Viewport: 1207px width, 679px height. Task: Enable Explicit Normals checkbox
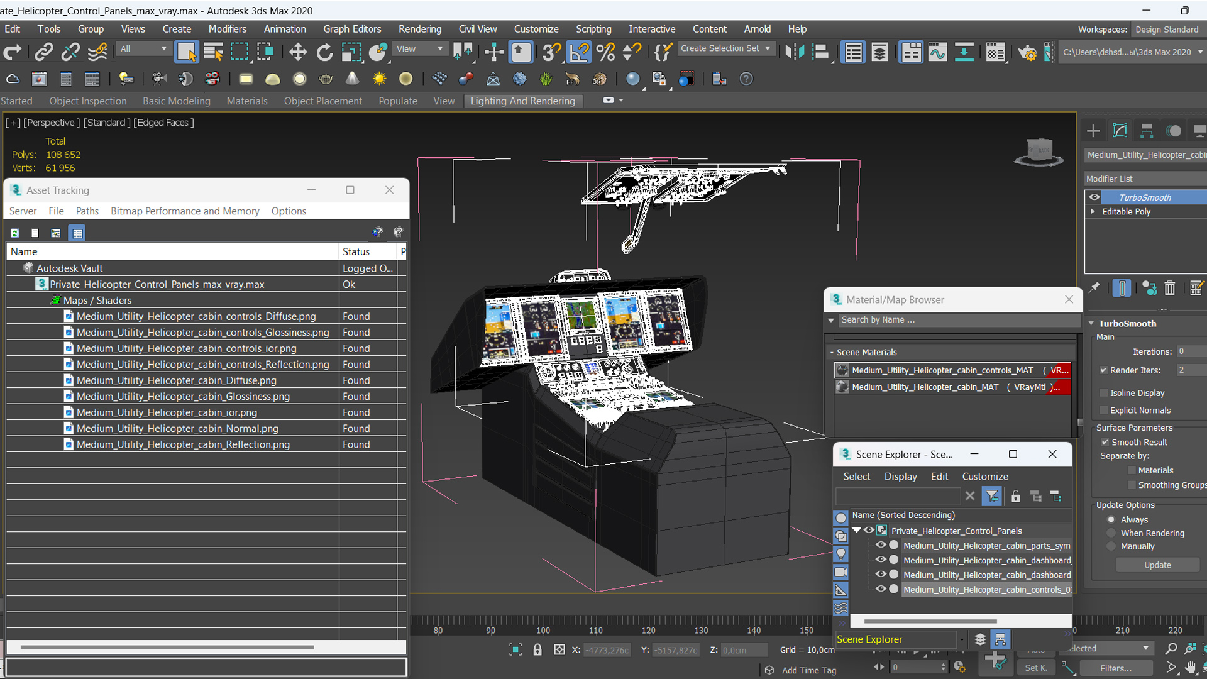point(1103,411)
